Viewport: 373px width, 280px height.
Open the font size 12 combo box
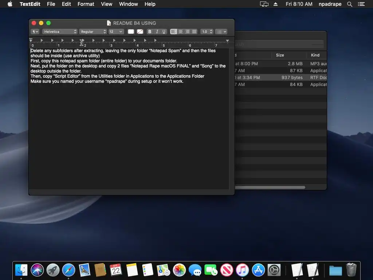116,32
